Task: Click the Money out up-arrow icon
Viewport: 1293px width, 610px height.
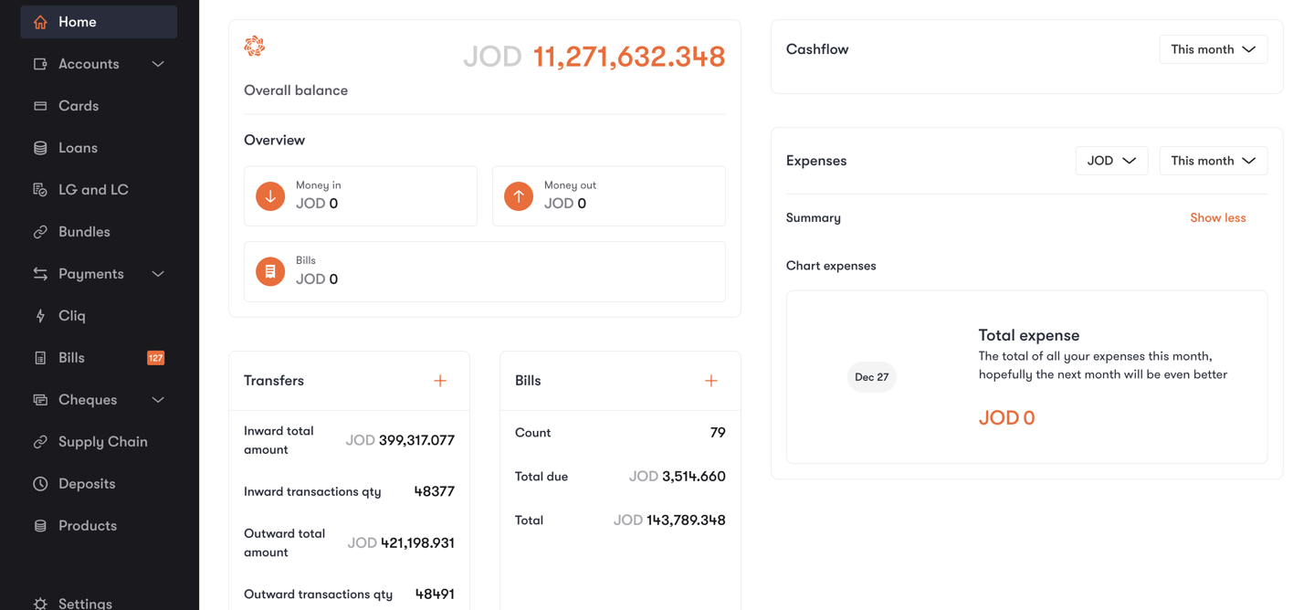Action: [x=519, y=196]
